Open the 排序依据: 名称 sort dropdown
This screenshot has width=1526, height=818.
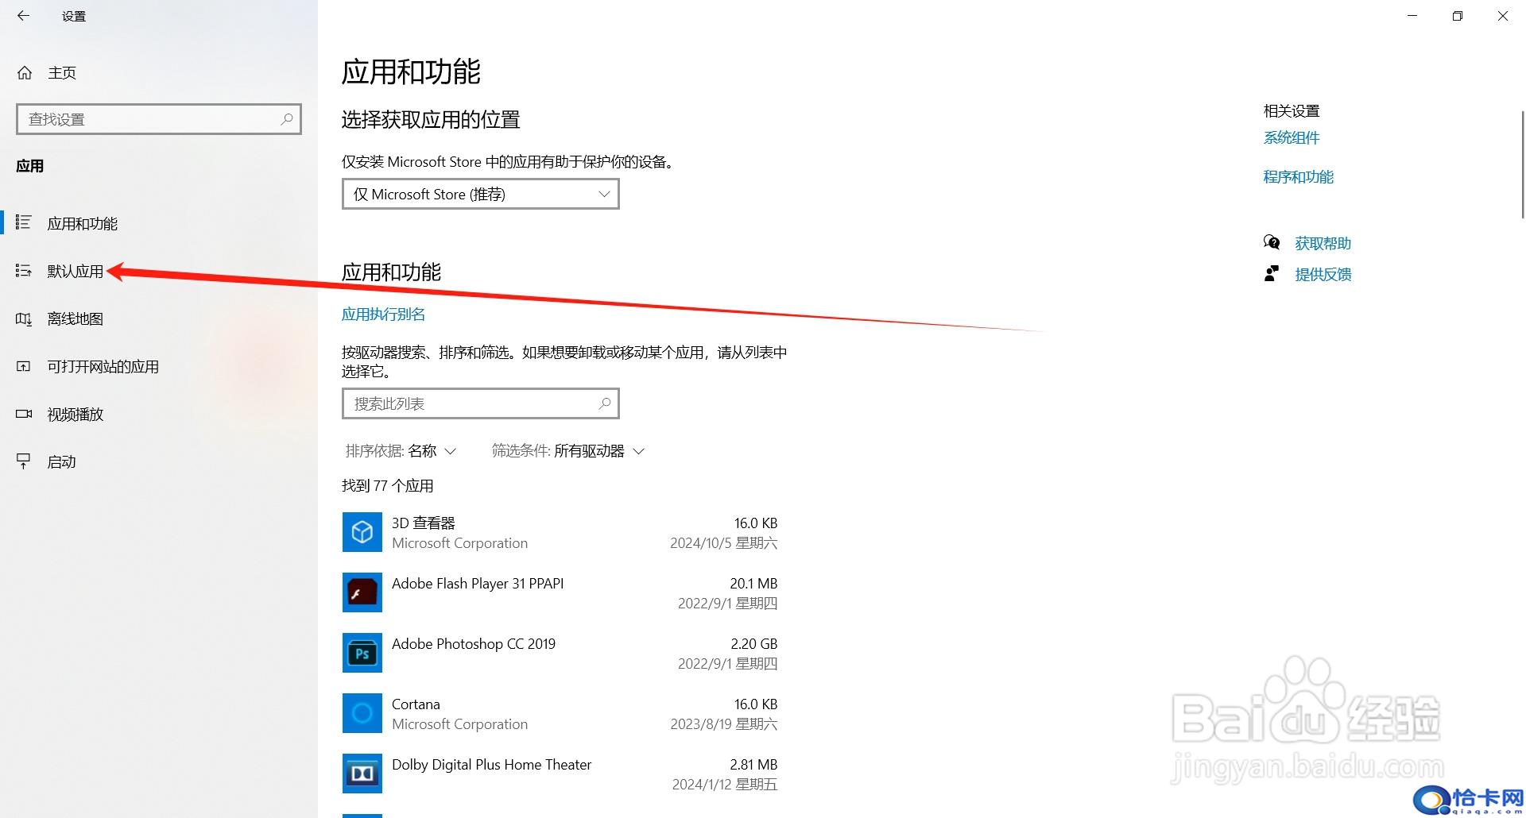pos(401,451)
